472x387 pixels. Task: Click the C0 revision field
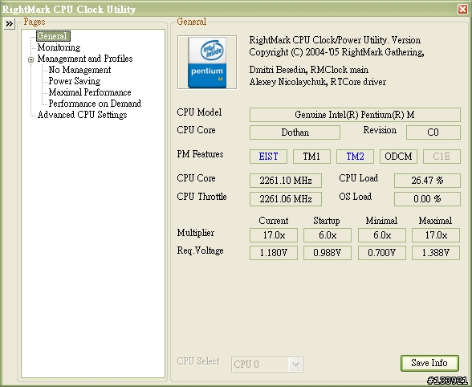(x=433, y=132)
